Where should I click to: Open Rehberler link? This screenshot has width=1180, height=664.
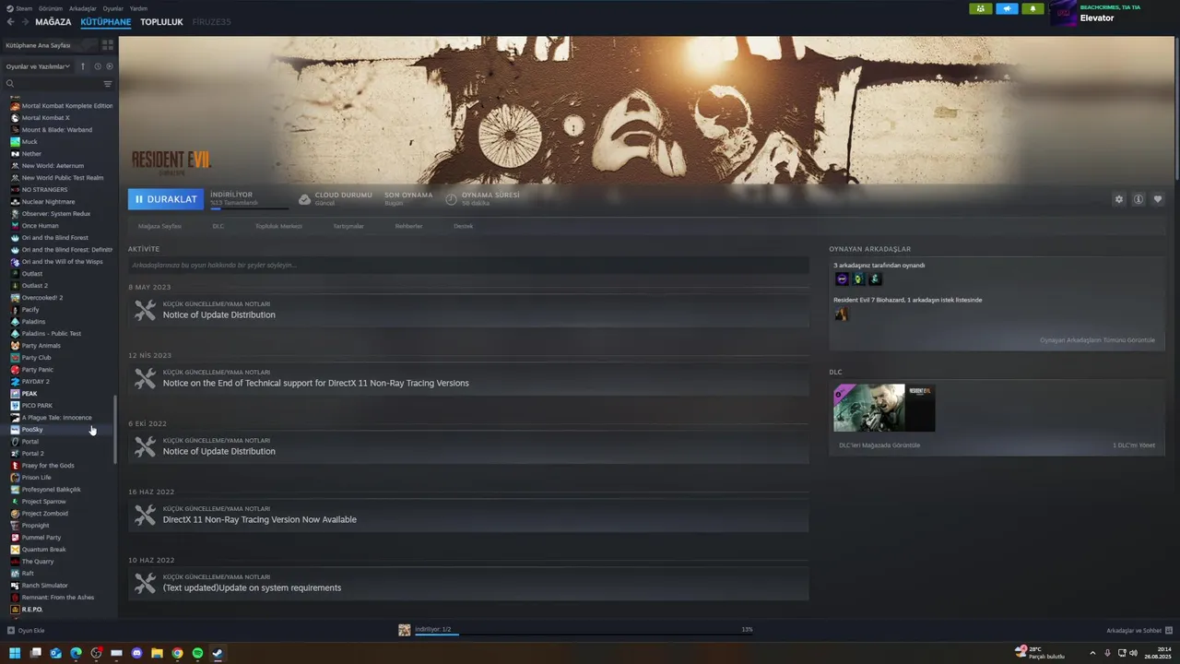(x=408, y=226)
